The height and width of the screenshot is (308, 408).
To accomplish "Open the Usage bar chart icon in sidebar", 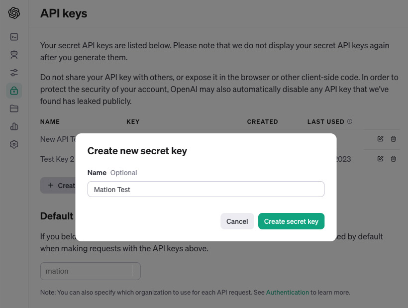I will 14,126.
